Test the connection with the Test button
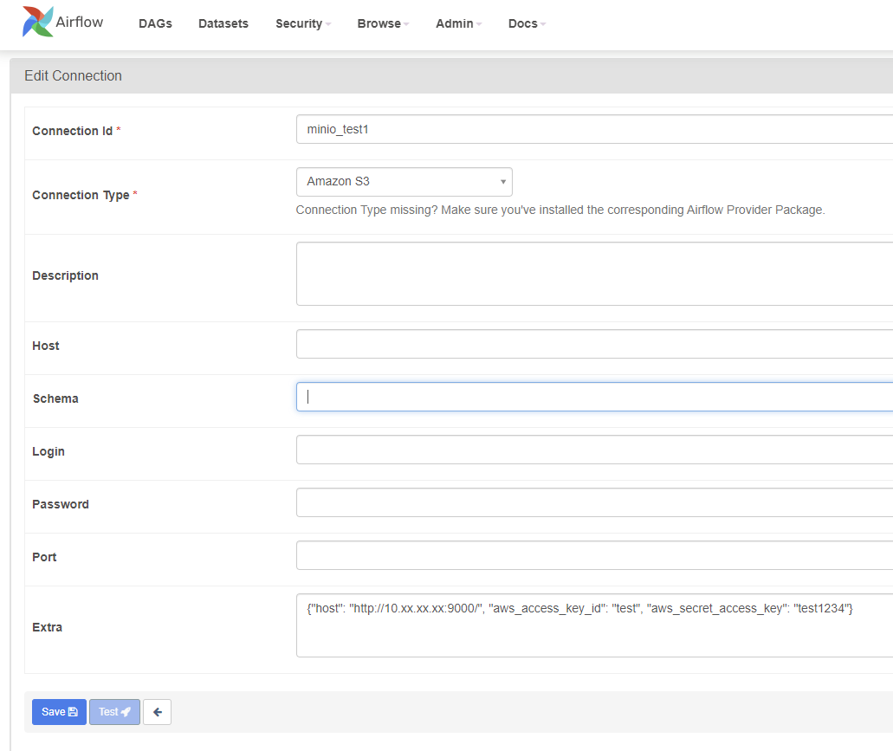The image size is (893, 751). 114,712
